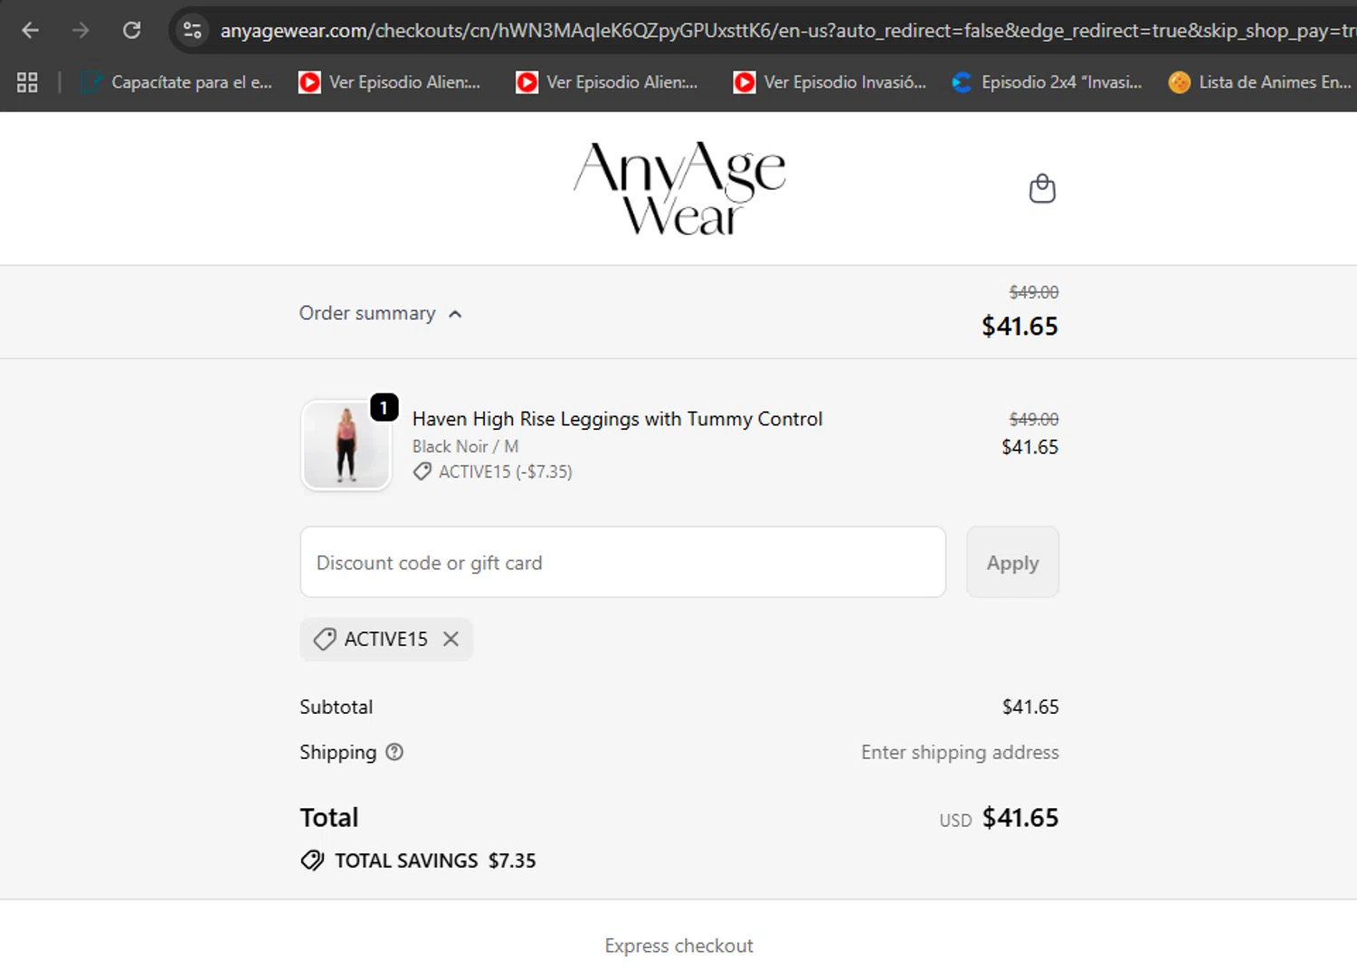This screenshot has width=1357, height=979.
Task: Click the Express checkout label
Action: point(679,946)
